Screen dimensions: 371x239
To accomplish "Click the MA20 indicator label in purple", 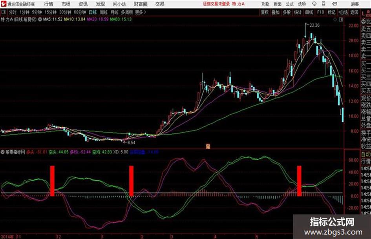I will (x=97, y=19).
